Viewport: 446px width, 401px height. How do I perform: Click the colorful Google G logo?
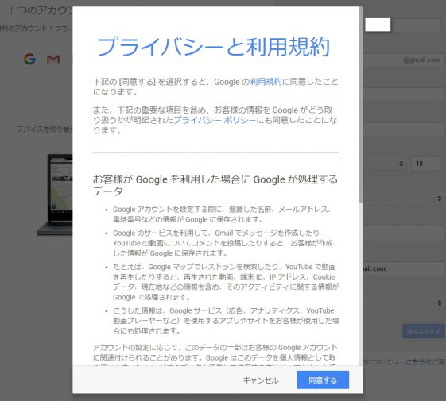tap(29, 59)
